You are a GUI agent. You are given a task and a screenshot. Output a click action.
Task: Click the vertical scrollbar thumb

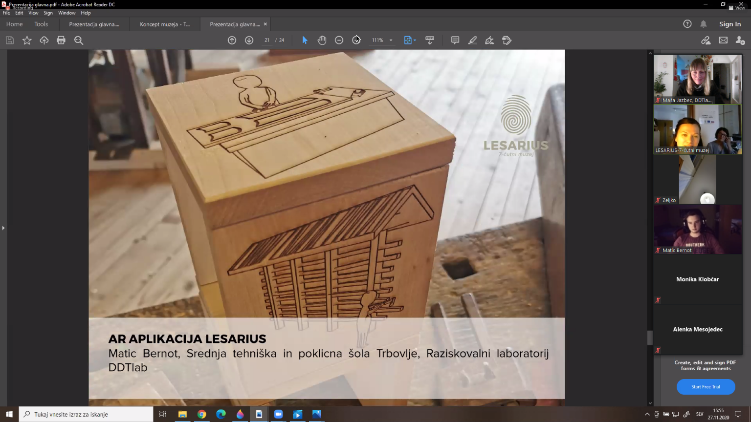650,338
